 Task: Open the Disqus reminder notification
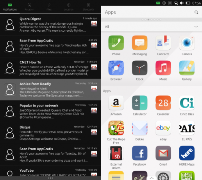pyautogui.click(x=50, y=133)
